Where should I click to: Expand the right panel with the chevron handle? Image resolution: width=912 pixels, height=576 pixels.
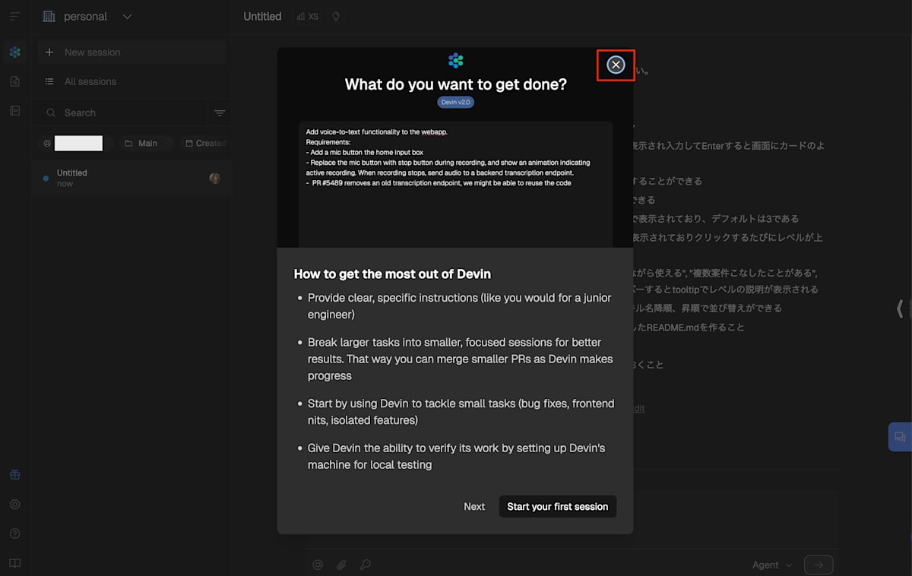click(901, 309)
